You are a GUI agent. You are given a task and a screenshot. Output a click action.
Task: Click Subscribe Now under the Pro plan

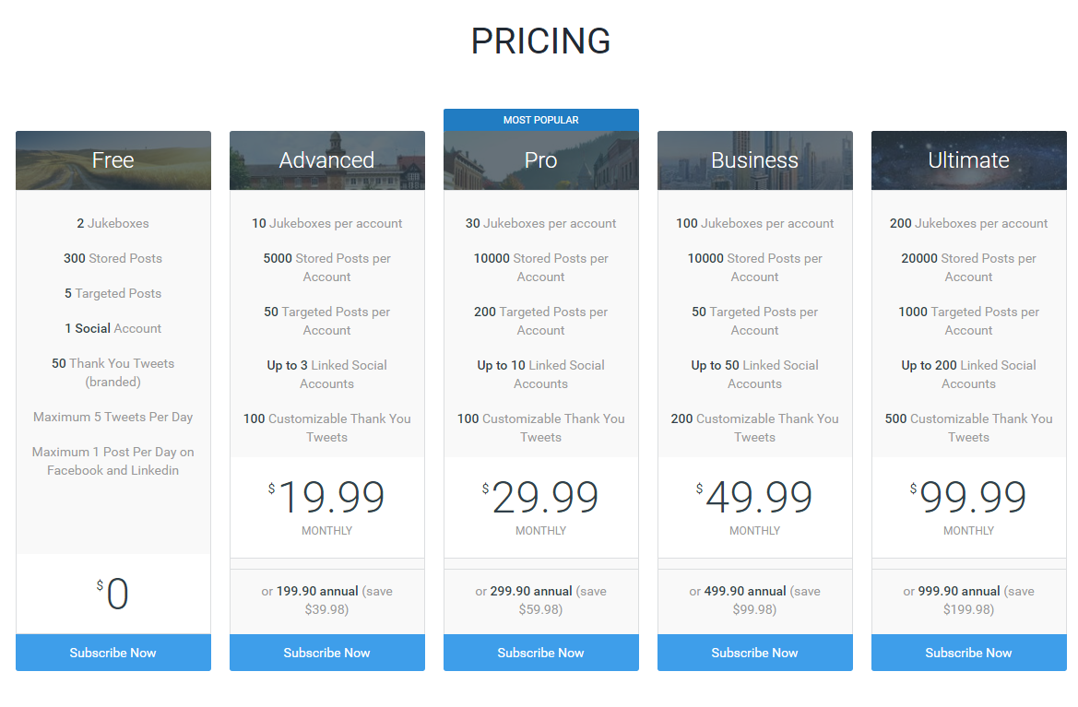click(540, 652)
